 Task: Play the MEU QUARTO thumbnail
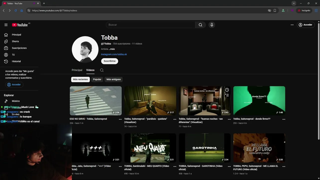(x=150, y=148)
